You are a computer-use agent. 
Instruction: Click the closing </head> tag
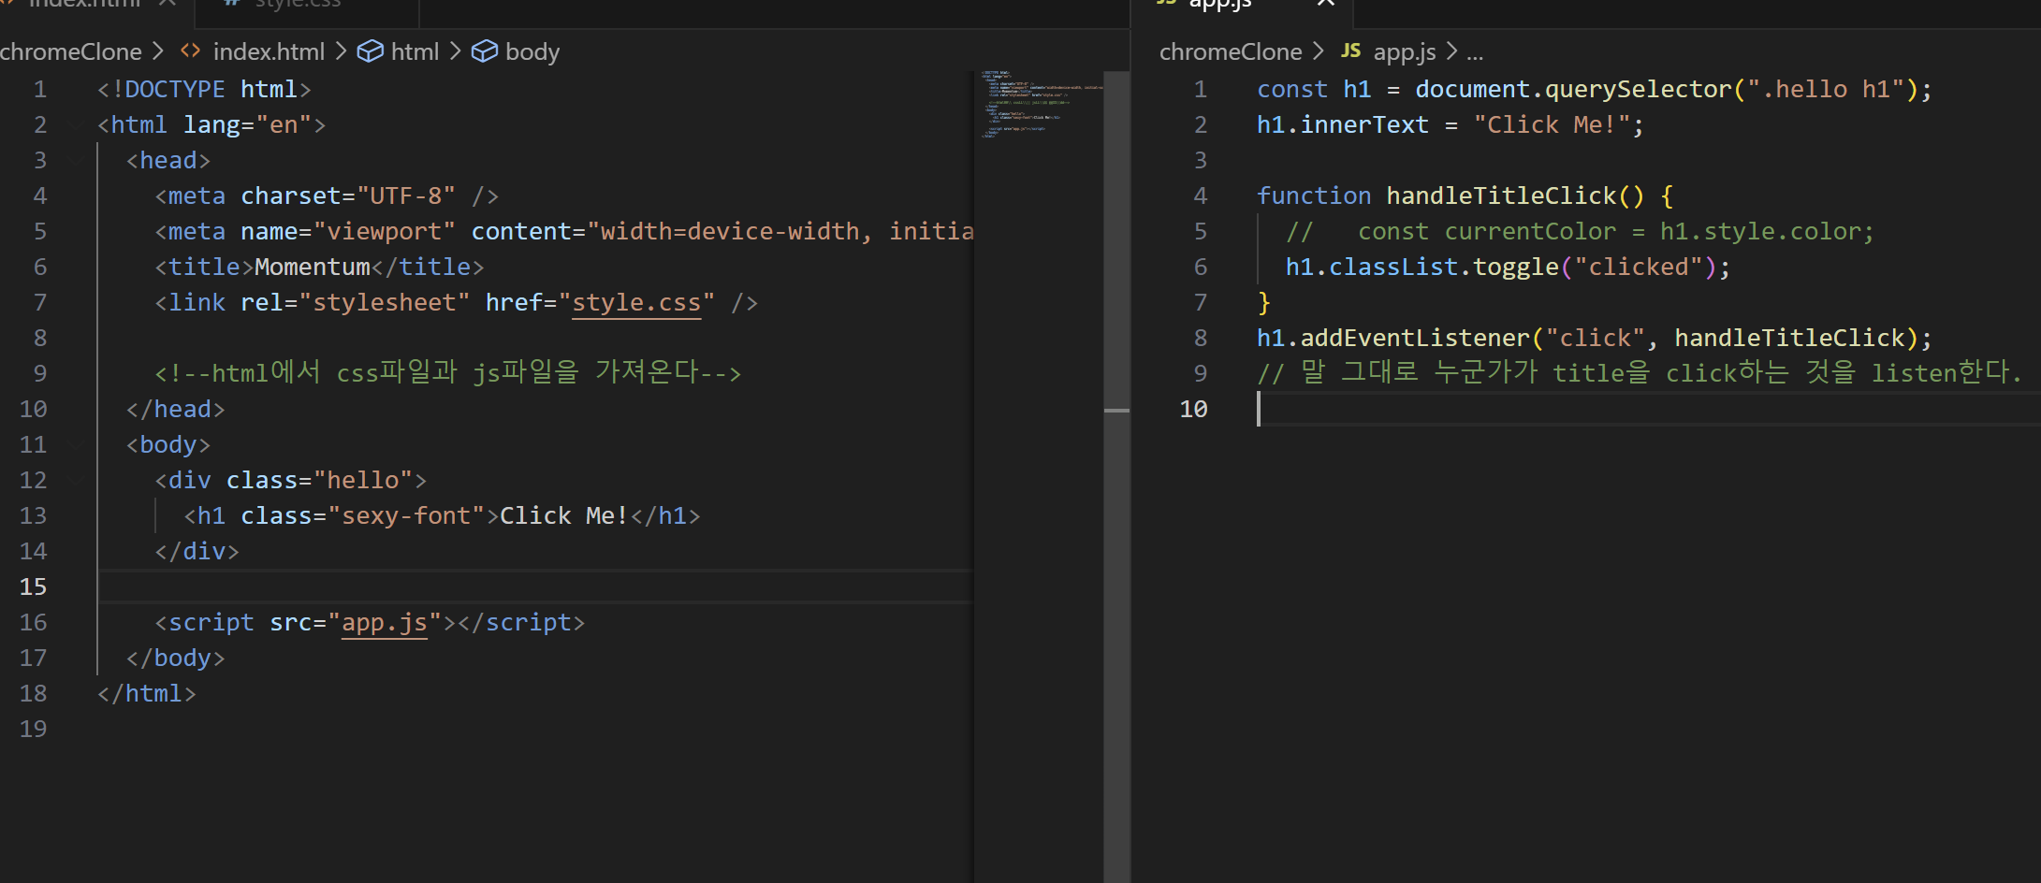[x=176, y=409]
